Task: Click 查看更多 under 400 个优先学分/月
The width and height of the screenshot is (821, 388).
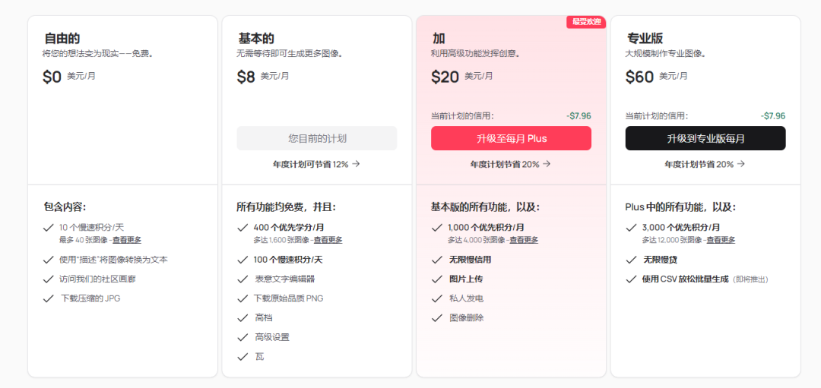Action: (328, 240)
